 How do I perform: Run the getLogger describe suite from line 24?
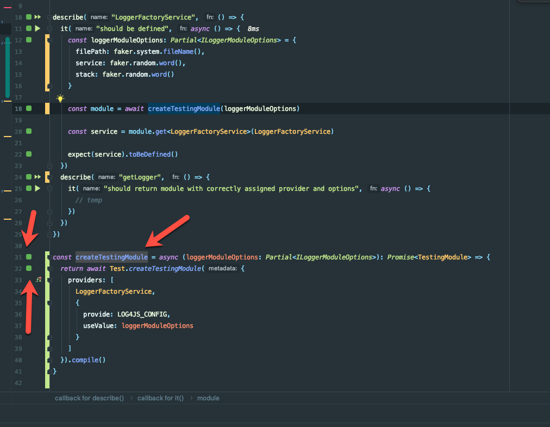[x=37, y=177]
